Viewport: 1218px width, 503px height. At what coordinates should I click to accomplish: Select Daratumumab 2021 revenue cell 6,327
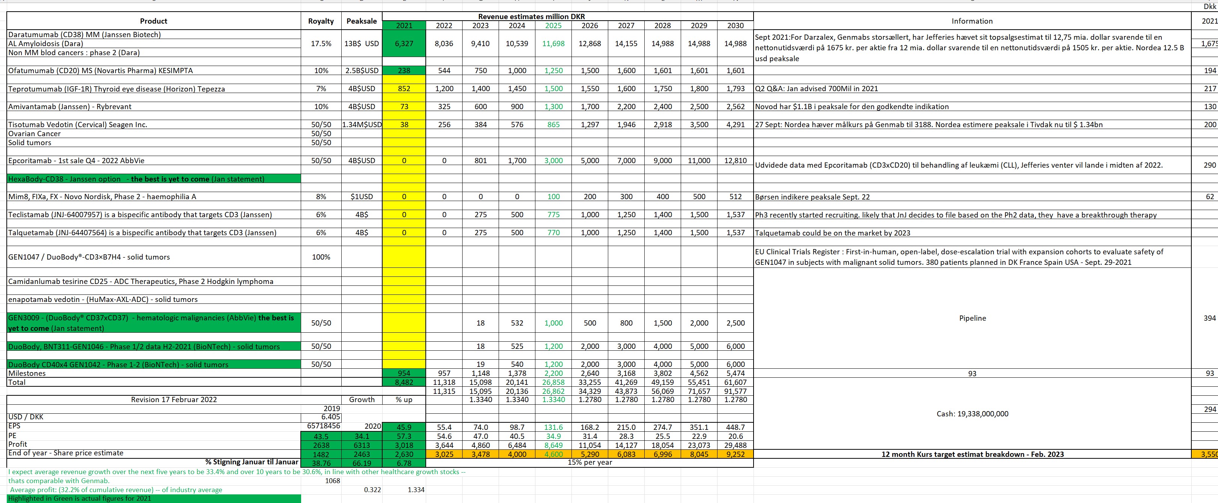pos(404,44)
